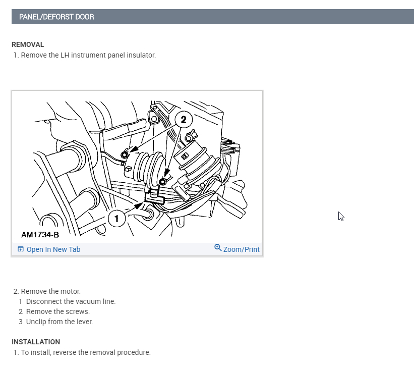Click the INSTALLATION heading

(36, 342)
